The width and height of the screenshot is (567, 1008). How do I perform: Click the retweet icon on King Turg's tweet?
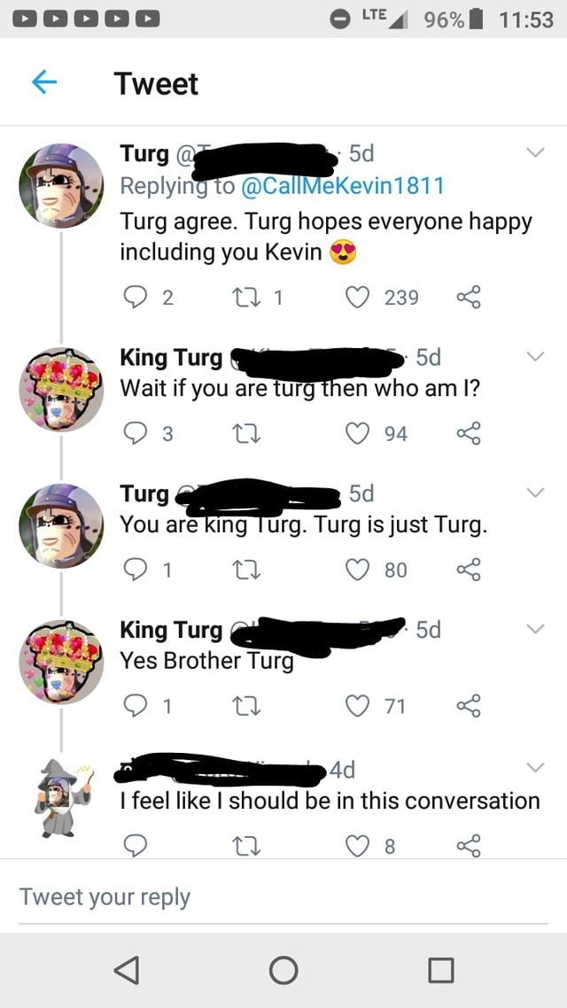click(x=246, y=433)
